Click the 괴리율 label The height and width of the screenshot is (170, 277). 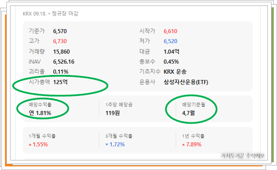point(37,72)
